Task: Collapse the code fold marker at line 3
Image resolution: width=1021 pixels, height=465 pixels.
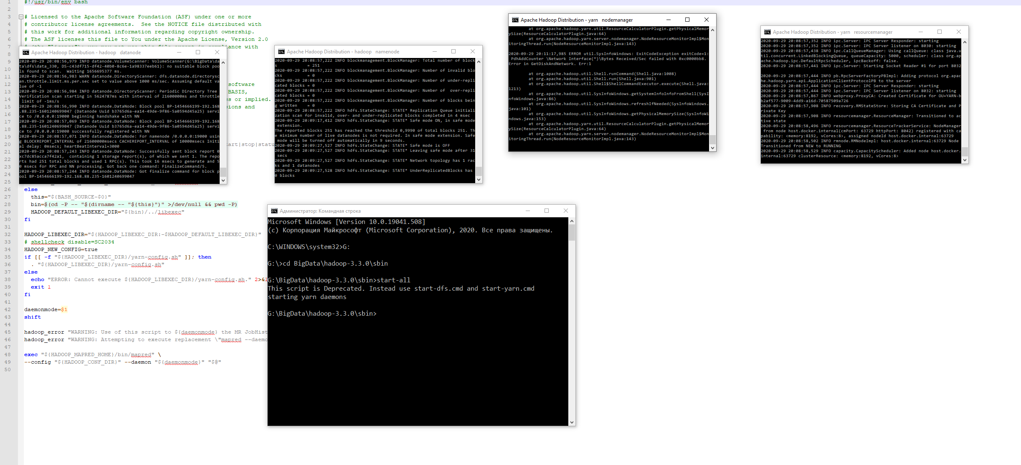Action: click(x=21, y=17)
